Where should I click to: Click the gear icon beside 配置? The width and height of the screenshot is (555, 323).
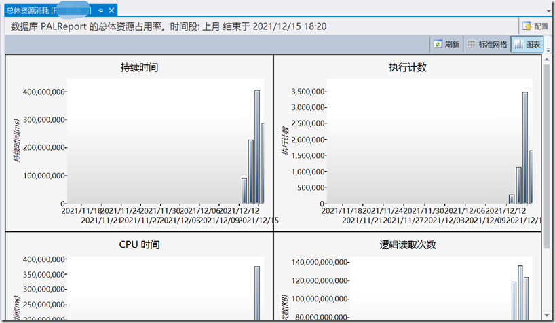point(527,26)
